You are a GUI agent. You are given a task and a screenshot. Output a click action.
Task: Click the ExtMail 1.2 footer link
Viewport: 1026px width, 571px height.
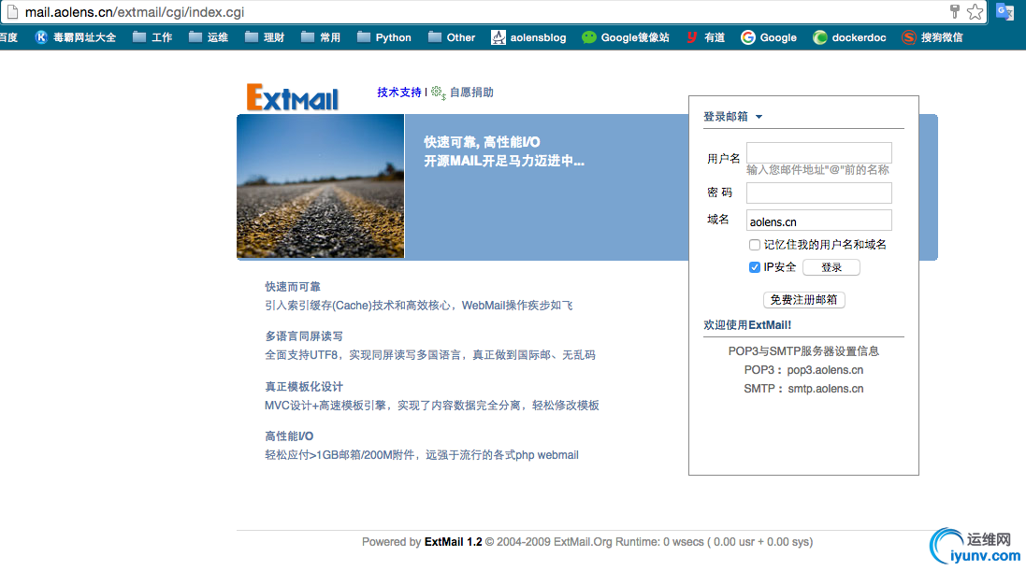[453, 542]
